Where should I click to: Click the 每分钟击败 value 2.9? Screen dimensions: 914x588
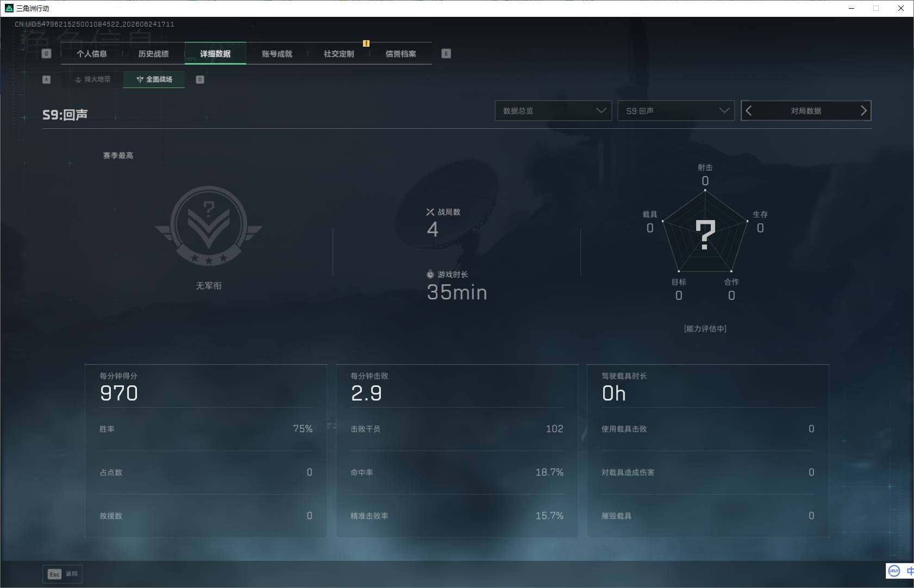click(367, 393)
